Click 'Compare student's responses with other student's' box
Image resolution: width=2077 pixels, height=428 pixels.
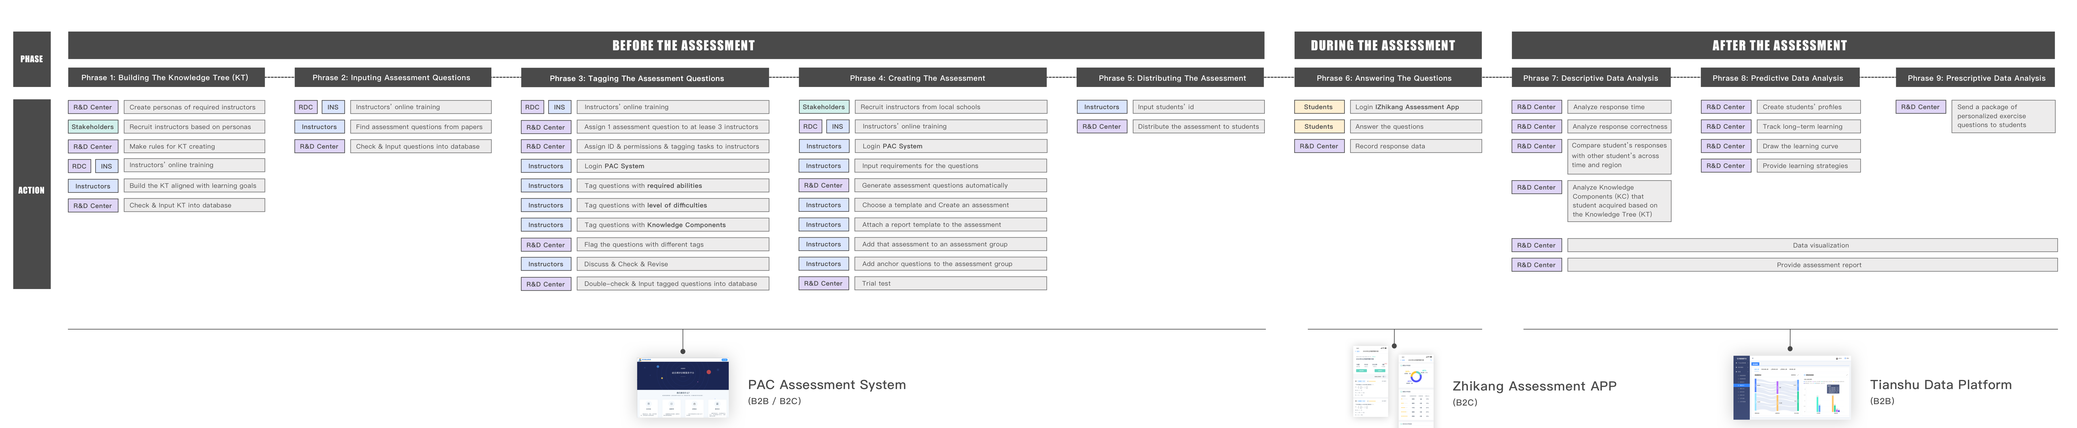1619,156
